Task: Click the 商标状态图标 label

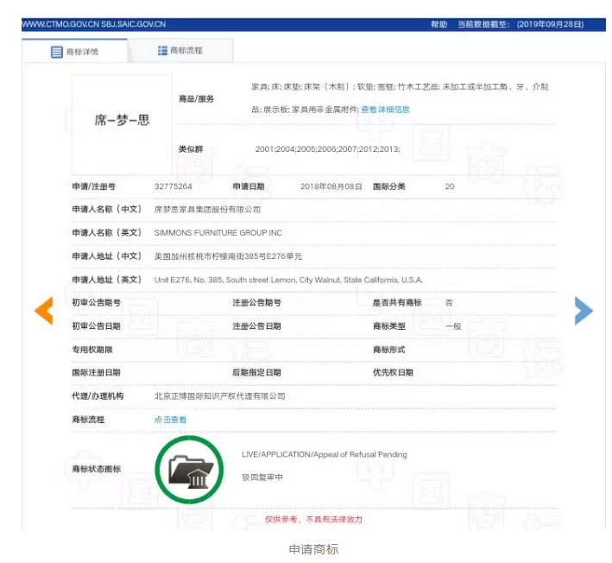Action: (x=96, y=469)
